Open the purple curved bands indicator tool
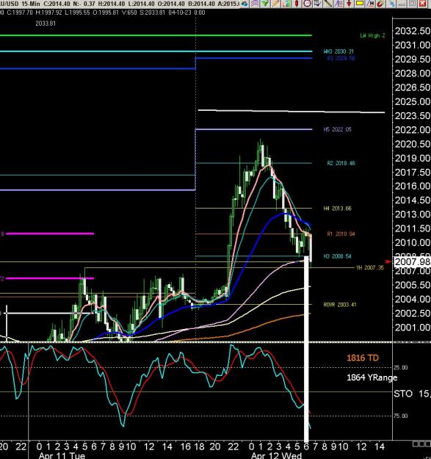This screenshot has height=459, width=431. pyautogui.click(x=254, y=4)
